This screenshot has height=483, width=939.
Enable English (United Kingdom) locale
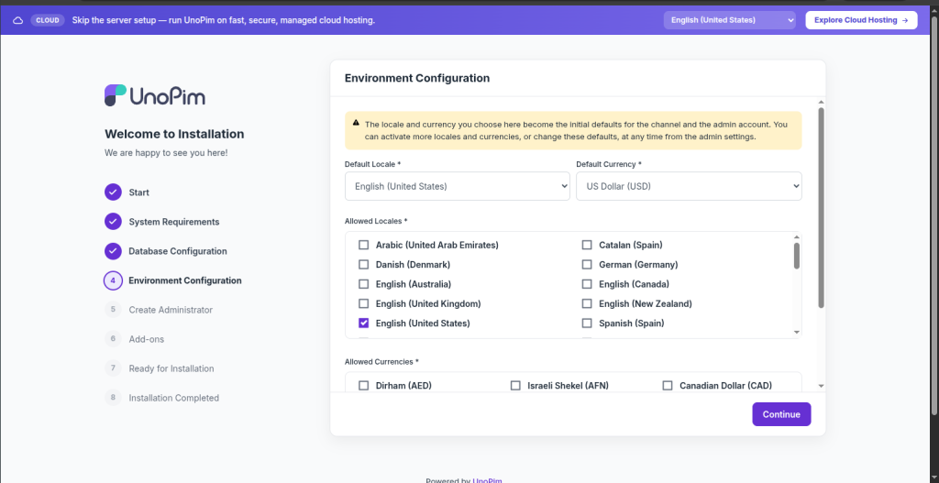(x=363, y=303)
